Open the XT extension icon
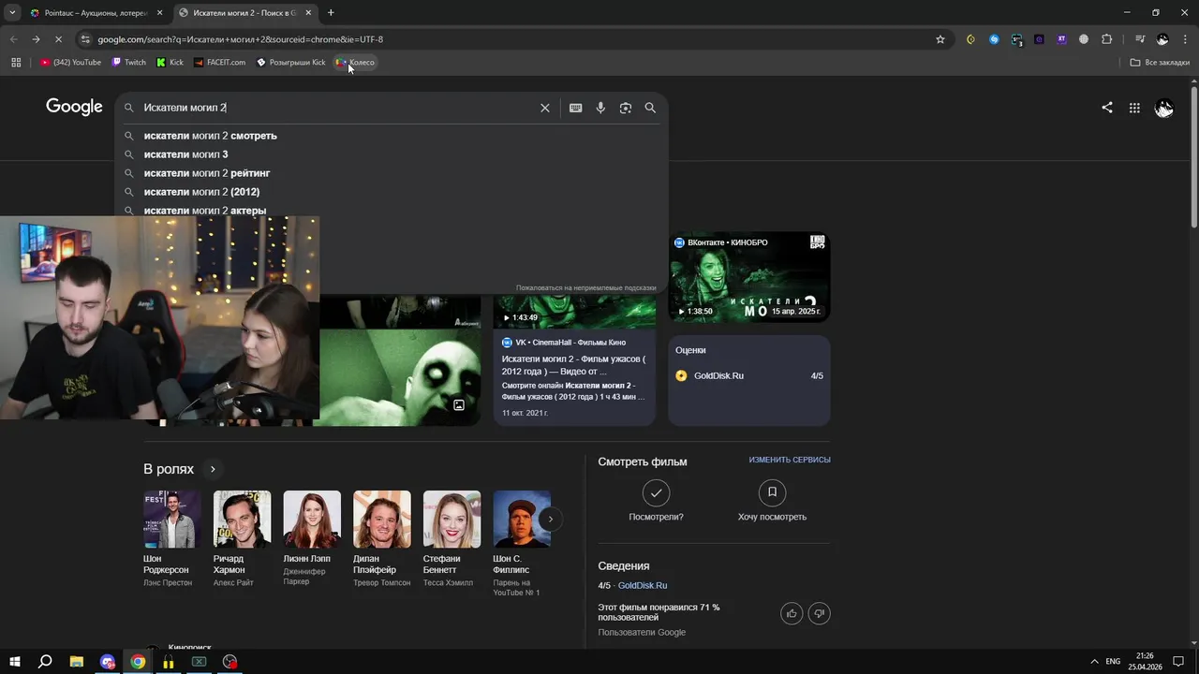This screenshot has width=1199, height=674. coord(1061,39)
